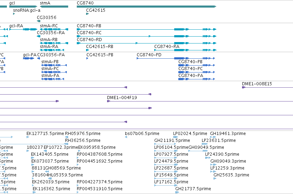Select the EP10722.3prime EST label
Viewport: 293px width, 194px height.
pyautogui.click(x=61, y=147)
